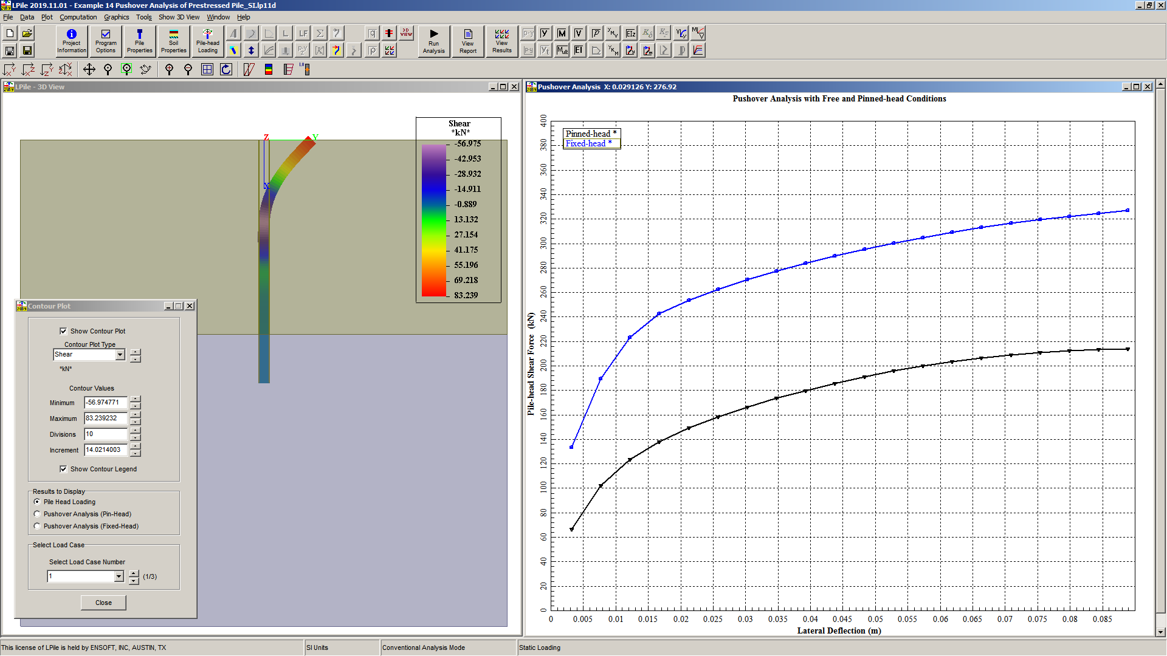Click the View Report button
Viewport: 1167px width, 656px height.
tap(468, 41)
